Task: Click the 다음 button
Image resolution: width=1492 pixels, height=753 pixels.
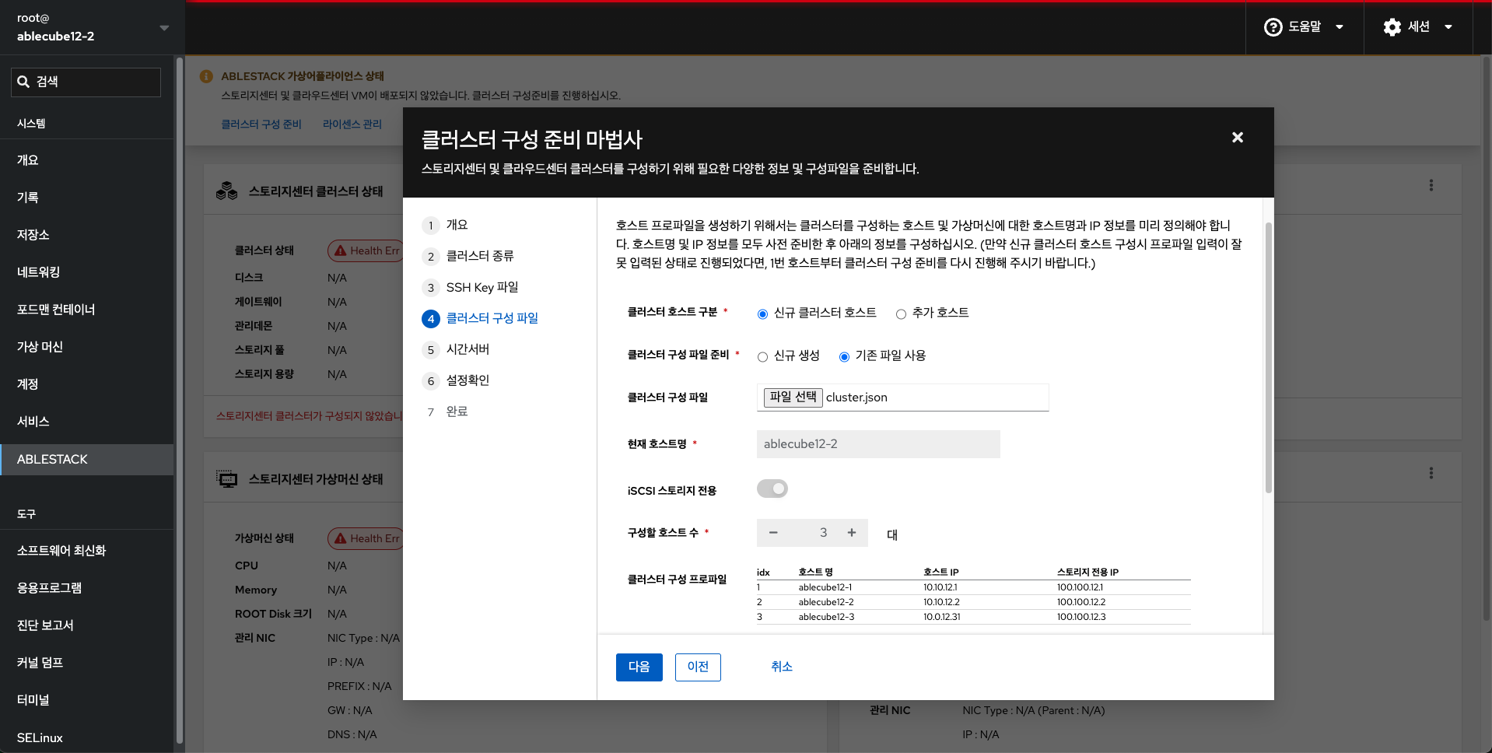Action: click(x=639, y=667)
